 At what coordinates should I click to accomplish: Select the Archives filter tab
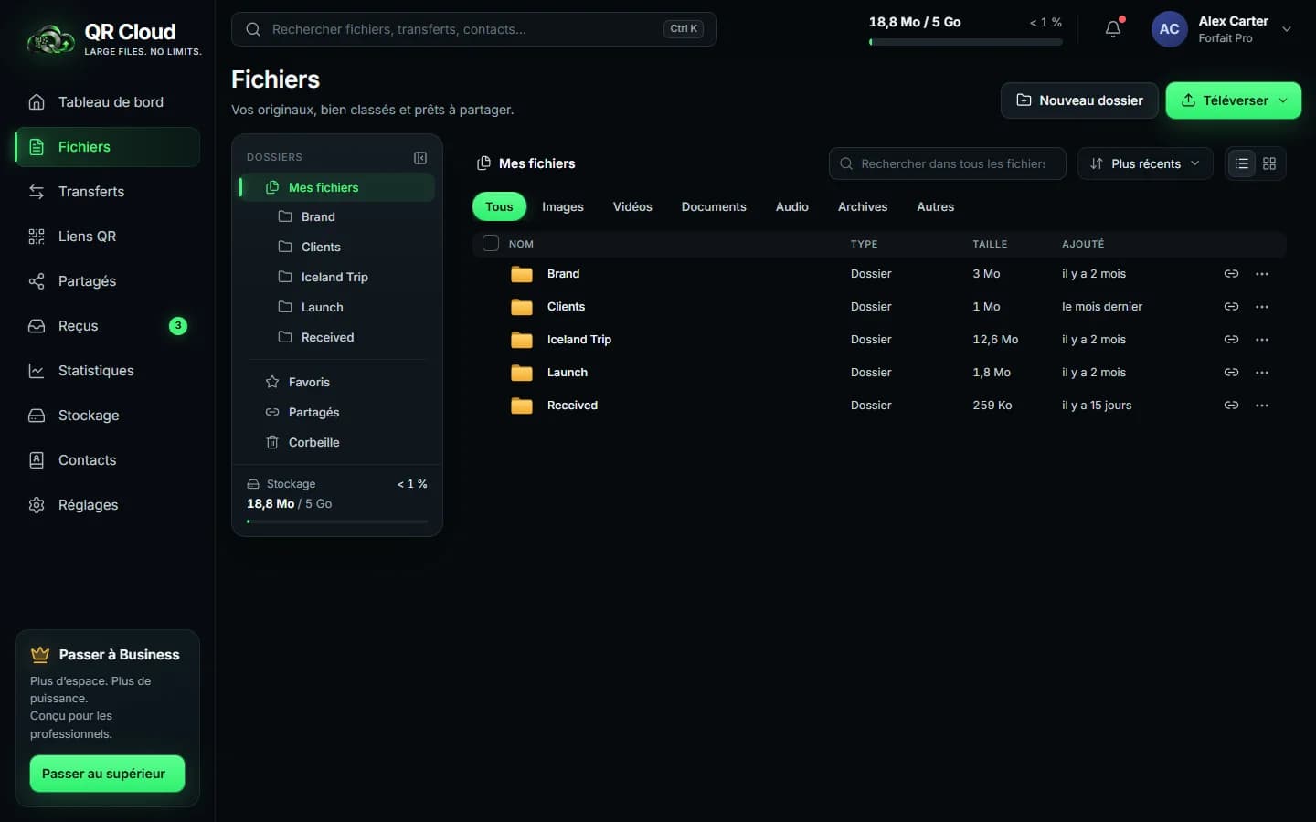click(x=863, y=207)
